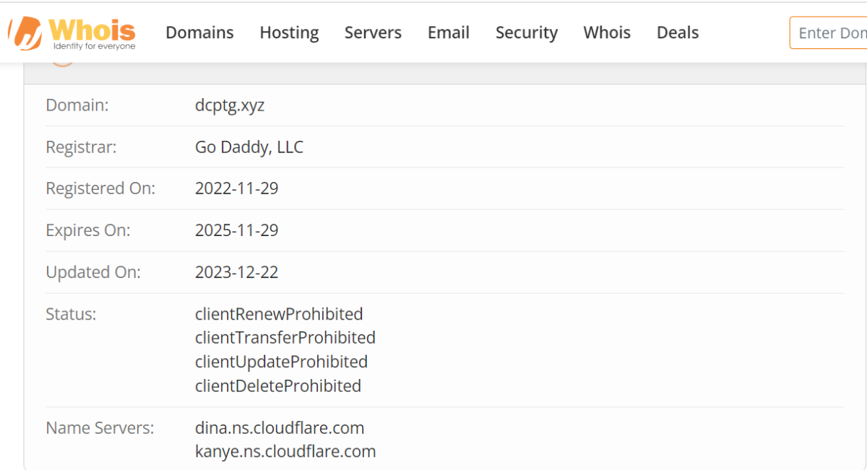Select Servers in the navigation bar
This screenshot has height=470, width=867.
tap(373, 32)
